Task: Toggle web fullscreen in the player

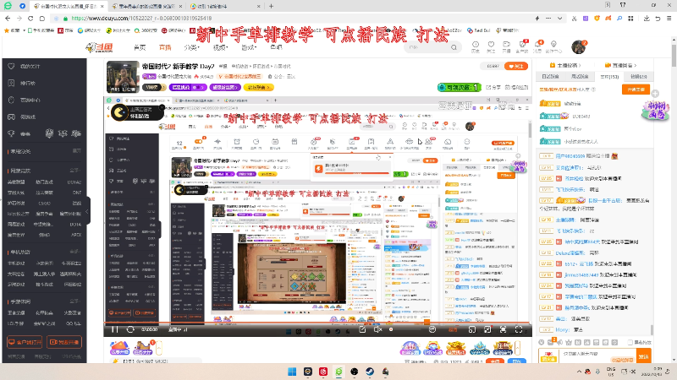Action: click(x=503, y=329)
